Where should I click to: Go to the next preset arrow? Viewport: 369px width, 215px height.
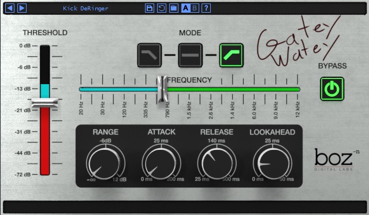point(22,8)
